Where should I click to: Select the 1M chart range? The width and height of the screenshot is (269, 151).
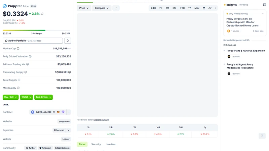coord(167,8)
